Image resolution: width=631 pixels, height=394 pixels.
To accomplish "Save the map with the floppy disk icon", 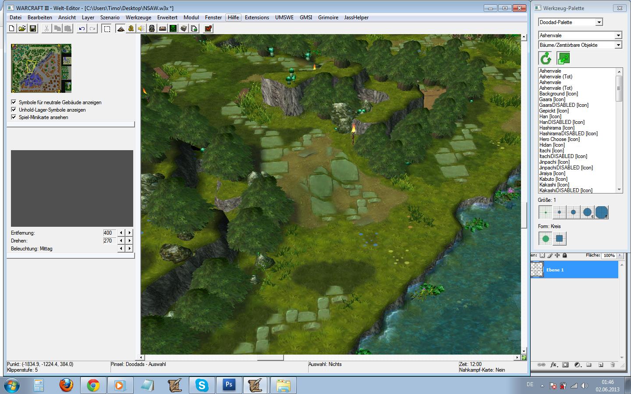I will coord(33,28).
